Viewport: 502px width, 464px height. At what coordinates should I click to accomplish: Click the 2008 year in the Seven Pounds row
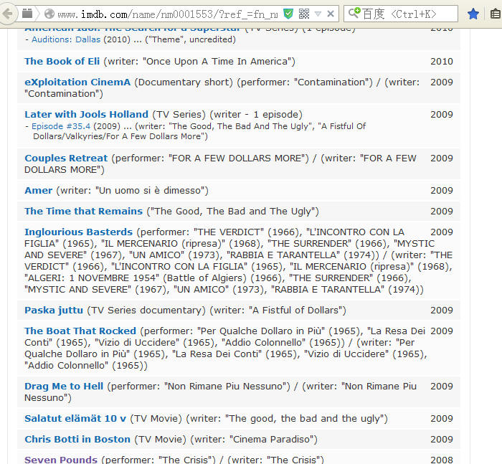coord(442,460)
